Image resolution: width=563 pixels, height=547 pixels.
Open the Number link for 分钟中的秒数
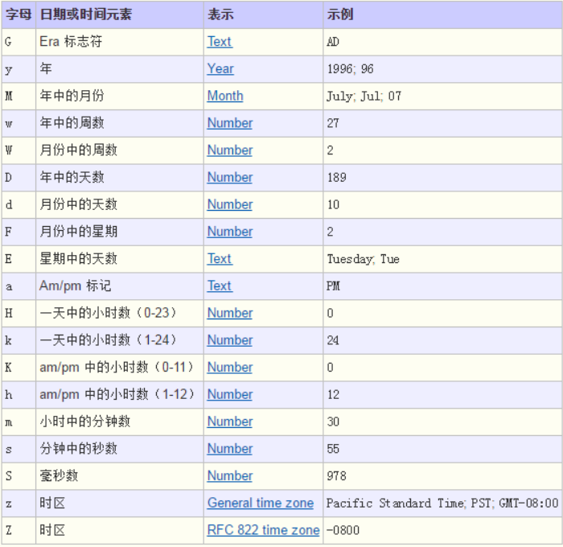(x=230, y=449)
